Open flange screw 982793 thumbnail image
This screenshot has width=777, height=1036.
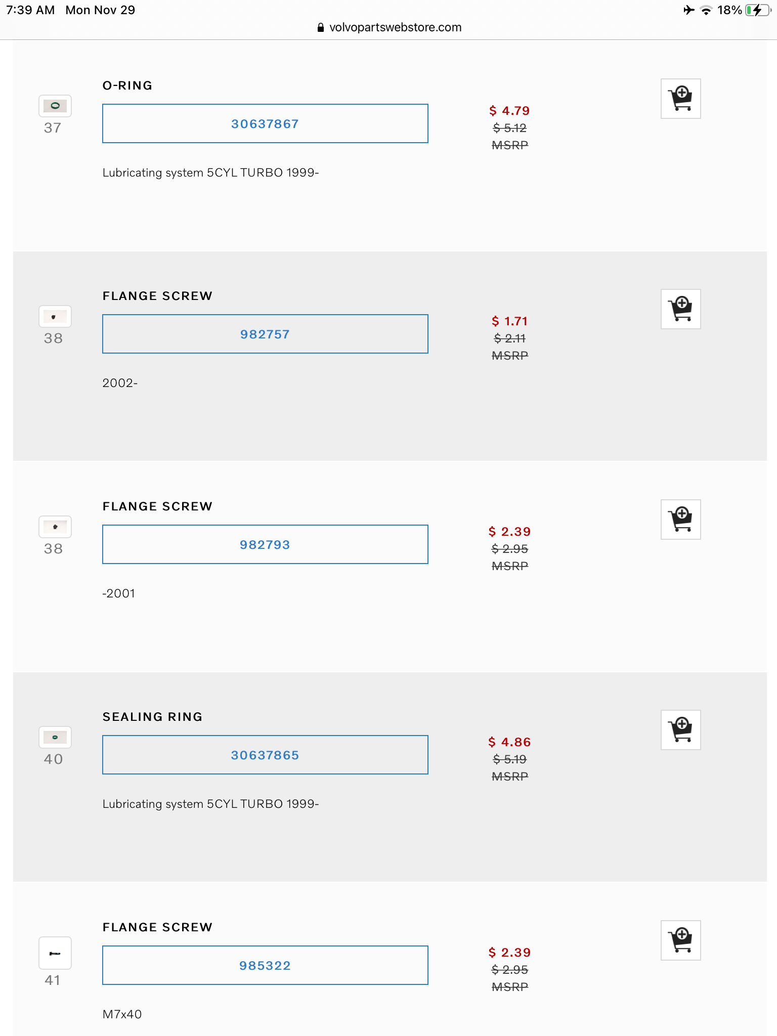55,527
